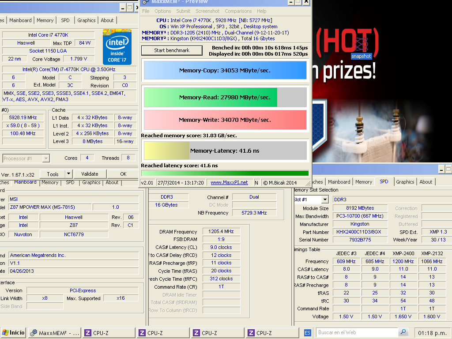The width and height of the screenshot is (452, 339).
Task: Click the XMP 1.3 SPD Ext. value
Action: (x=438, y=232)
